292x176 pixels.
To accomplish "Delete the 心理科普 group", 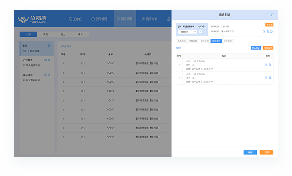I will [50, 60].
